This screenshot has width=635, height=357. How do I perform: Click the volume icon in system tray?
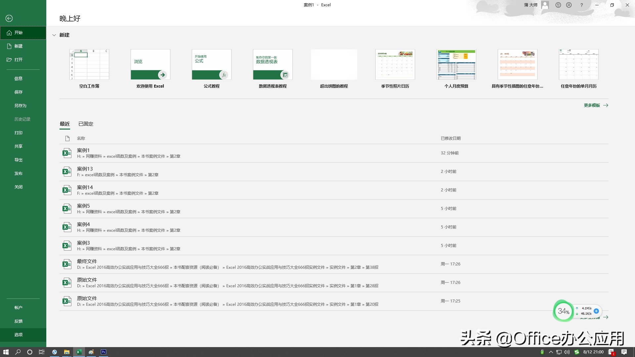(x=567, y=352)
